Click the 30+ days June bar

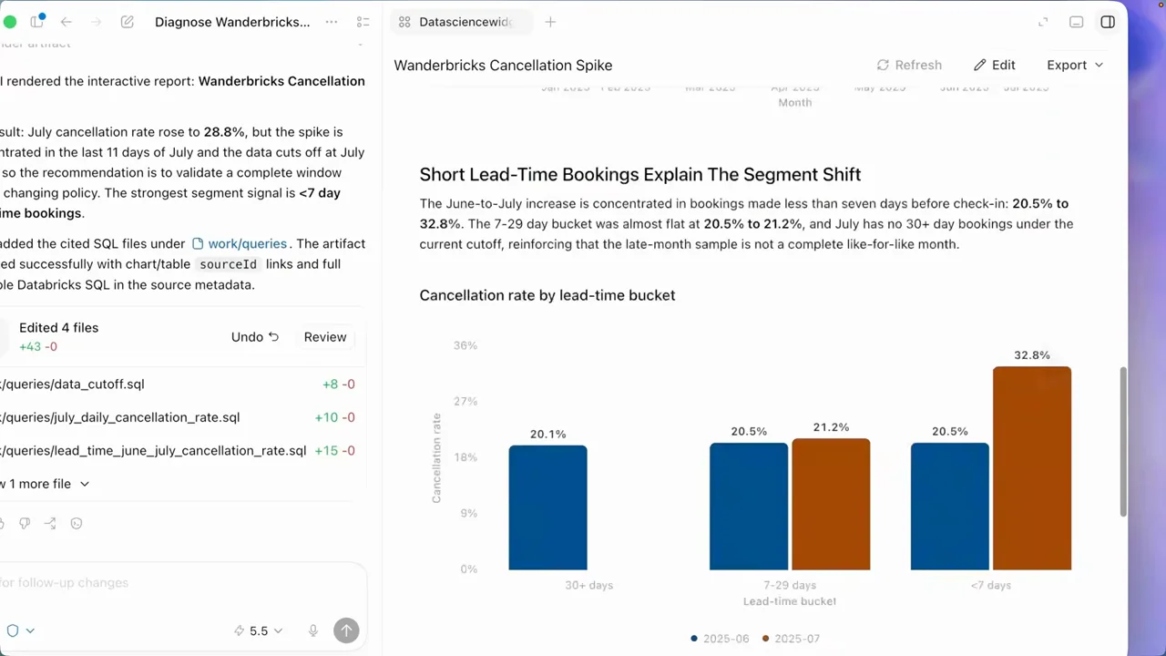547,507
